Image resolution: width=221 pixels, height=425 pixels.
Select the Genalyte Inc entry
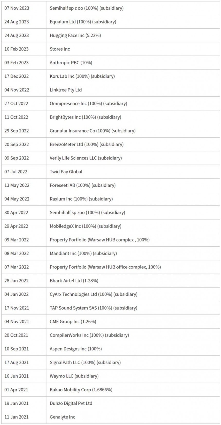tap(62, 417)
